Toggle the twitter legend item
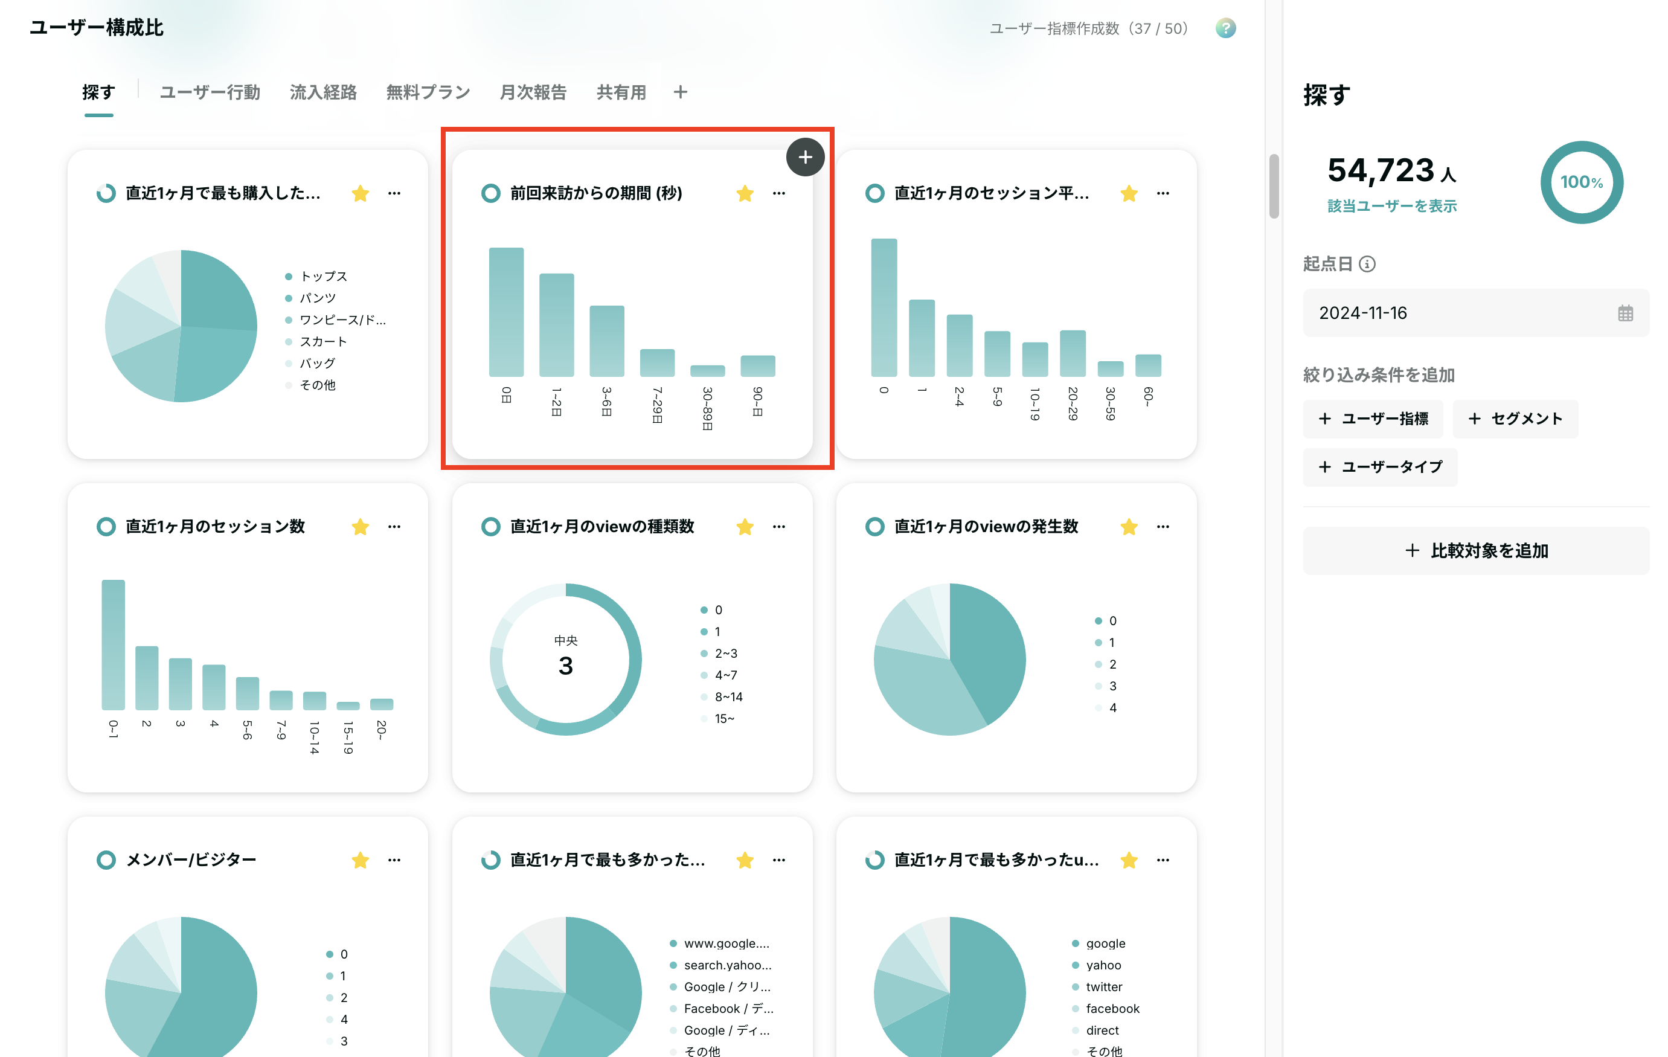The image size is (1668, 1057). 1097,986
